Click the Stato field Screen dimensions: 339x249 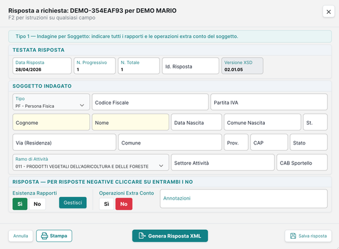(x=309, y=142)
